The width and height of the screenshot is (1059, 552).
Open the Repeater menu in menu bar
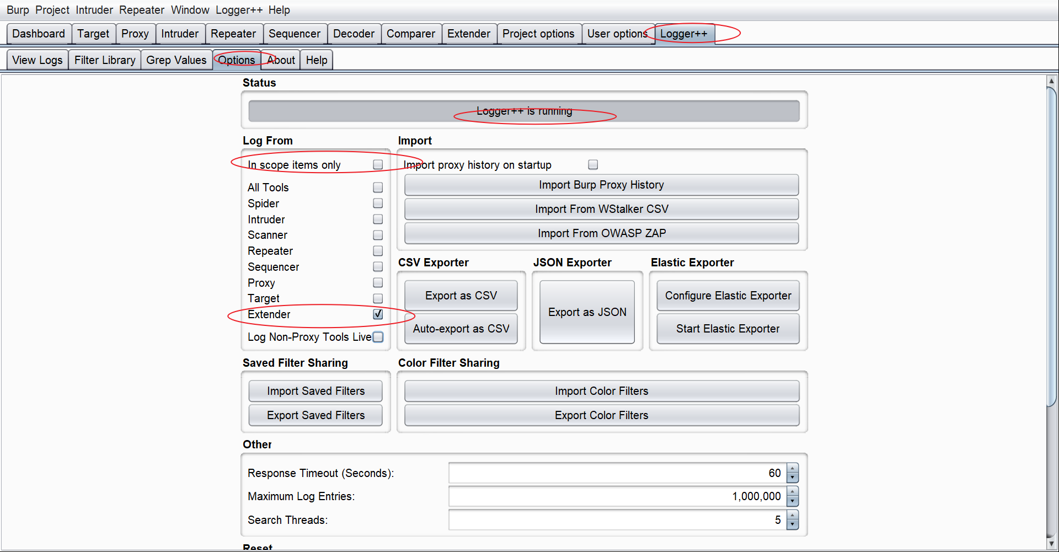coord(142,10)
